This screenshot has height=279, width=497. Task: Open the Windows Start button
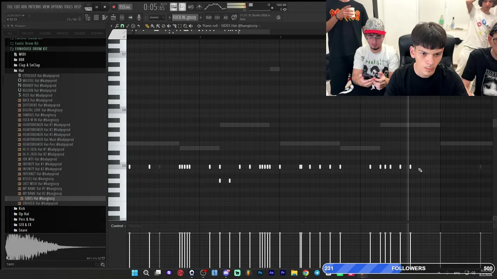134,273
